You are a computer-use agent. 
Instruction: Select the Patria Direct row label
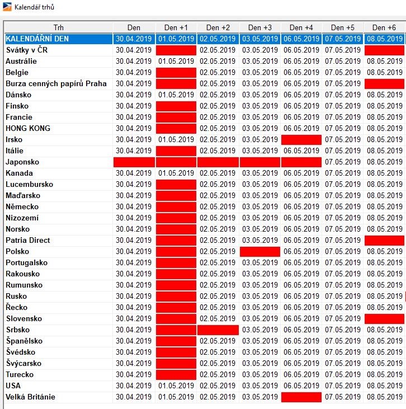(28, 241)
